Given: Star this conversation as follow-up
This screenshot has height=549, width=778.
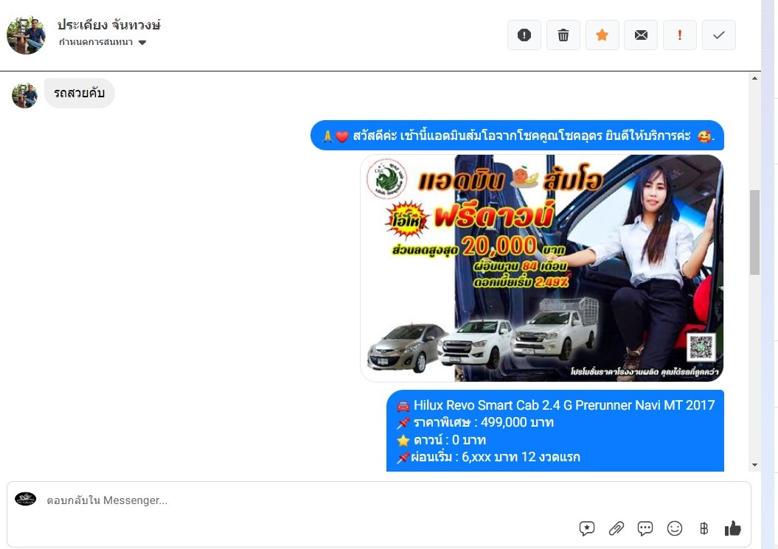Looking at the screenshot, I should [x=602, y=35].
